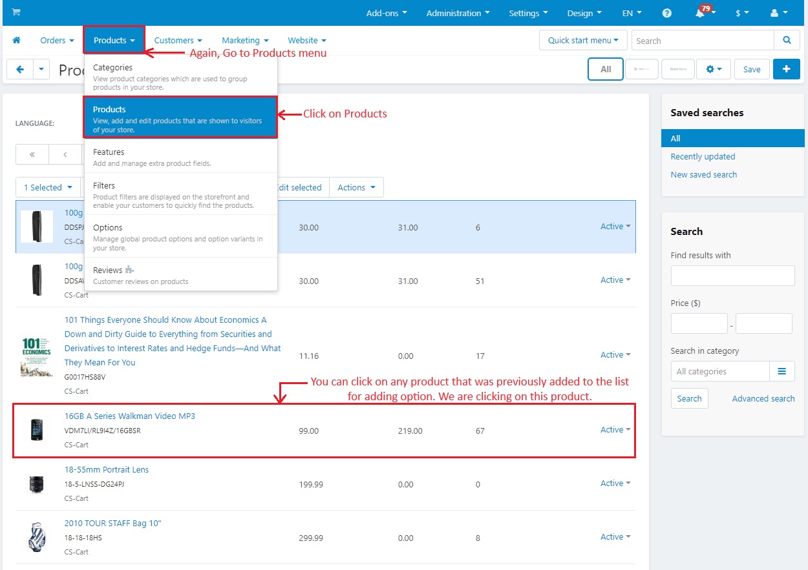Expand the Actions dropdown
Image resolution: width=808 pixels, height=570 pixels.
coord(356,187)
